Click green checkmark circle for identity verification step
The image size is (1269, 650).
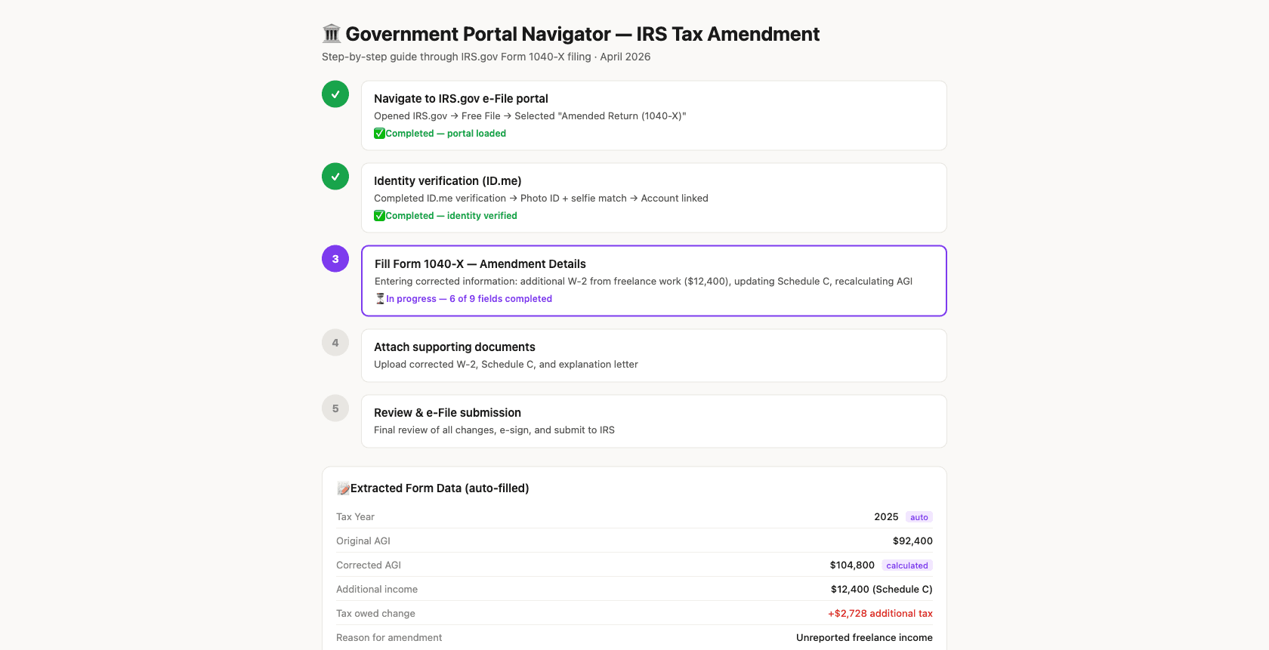click(335, 177)
